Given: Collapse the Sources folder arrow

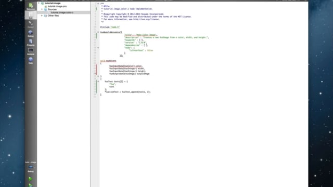Looking at the screenshot, I should coord(42,9).
